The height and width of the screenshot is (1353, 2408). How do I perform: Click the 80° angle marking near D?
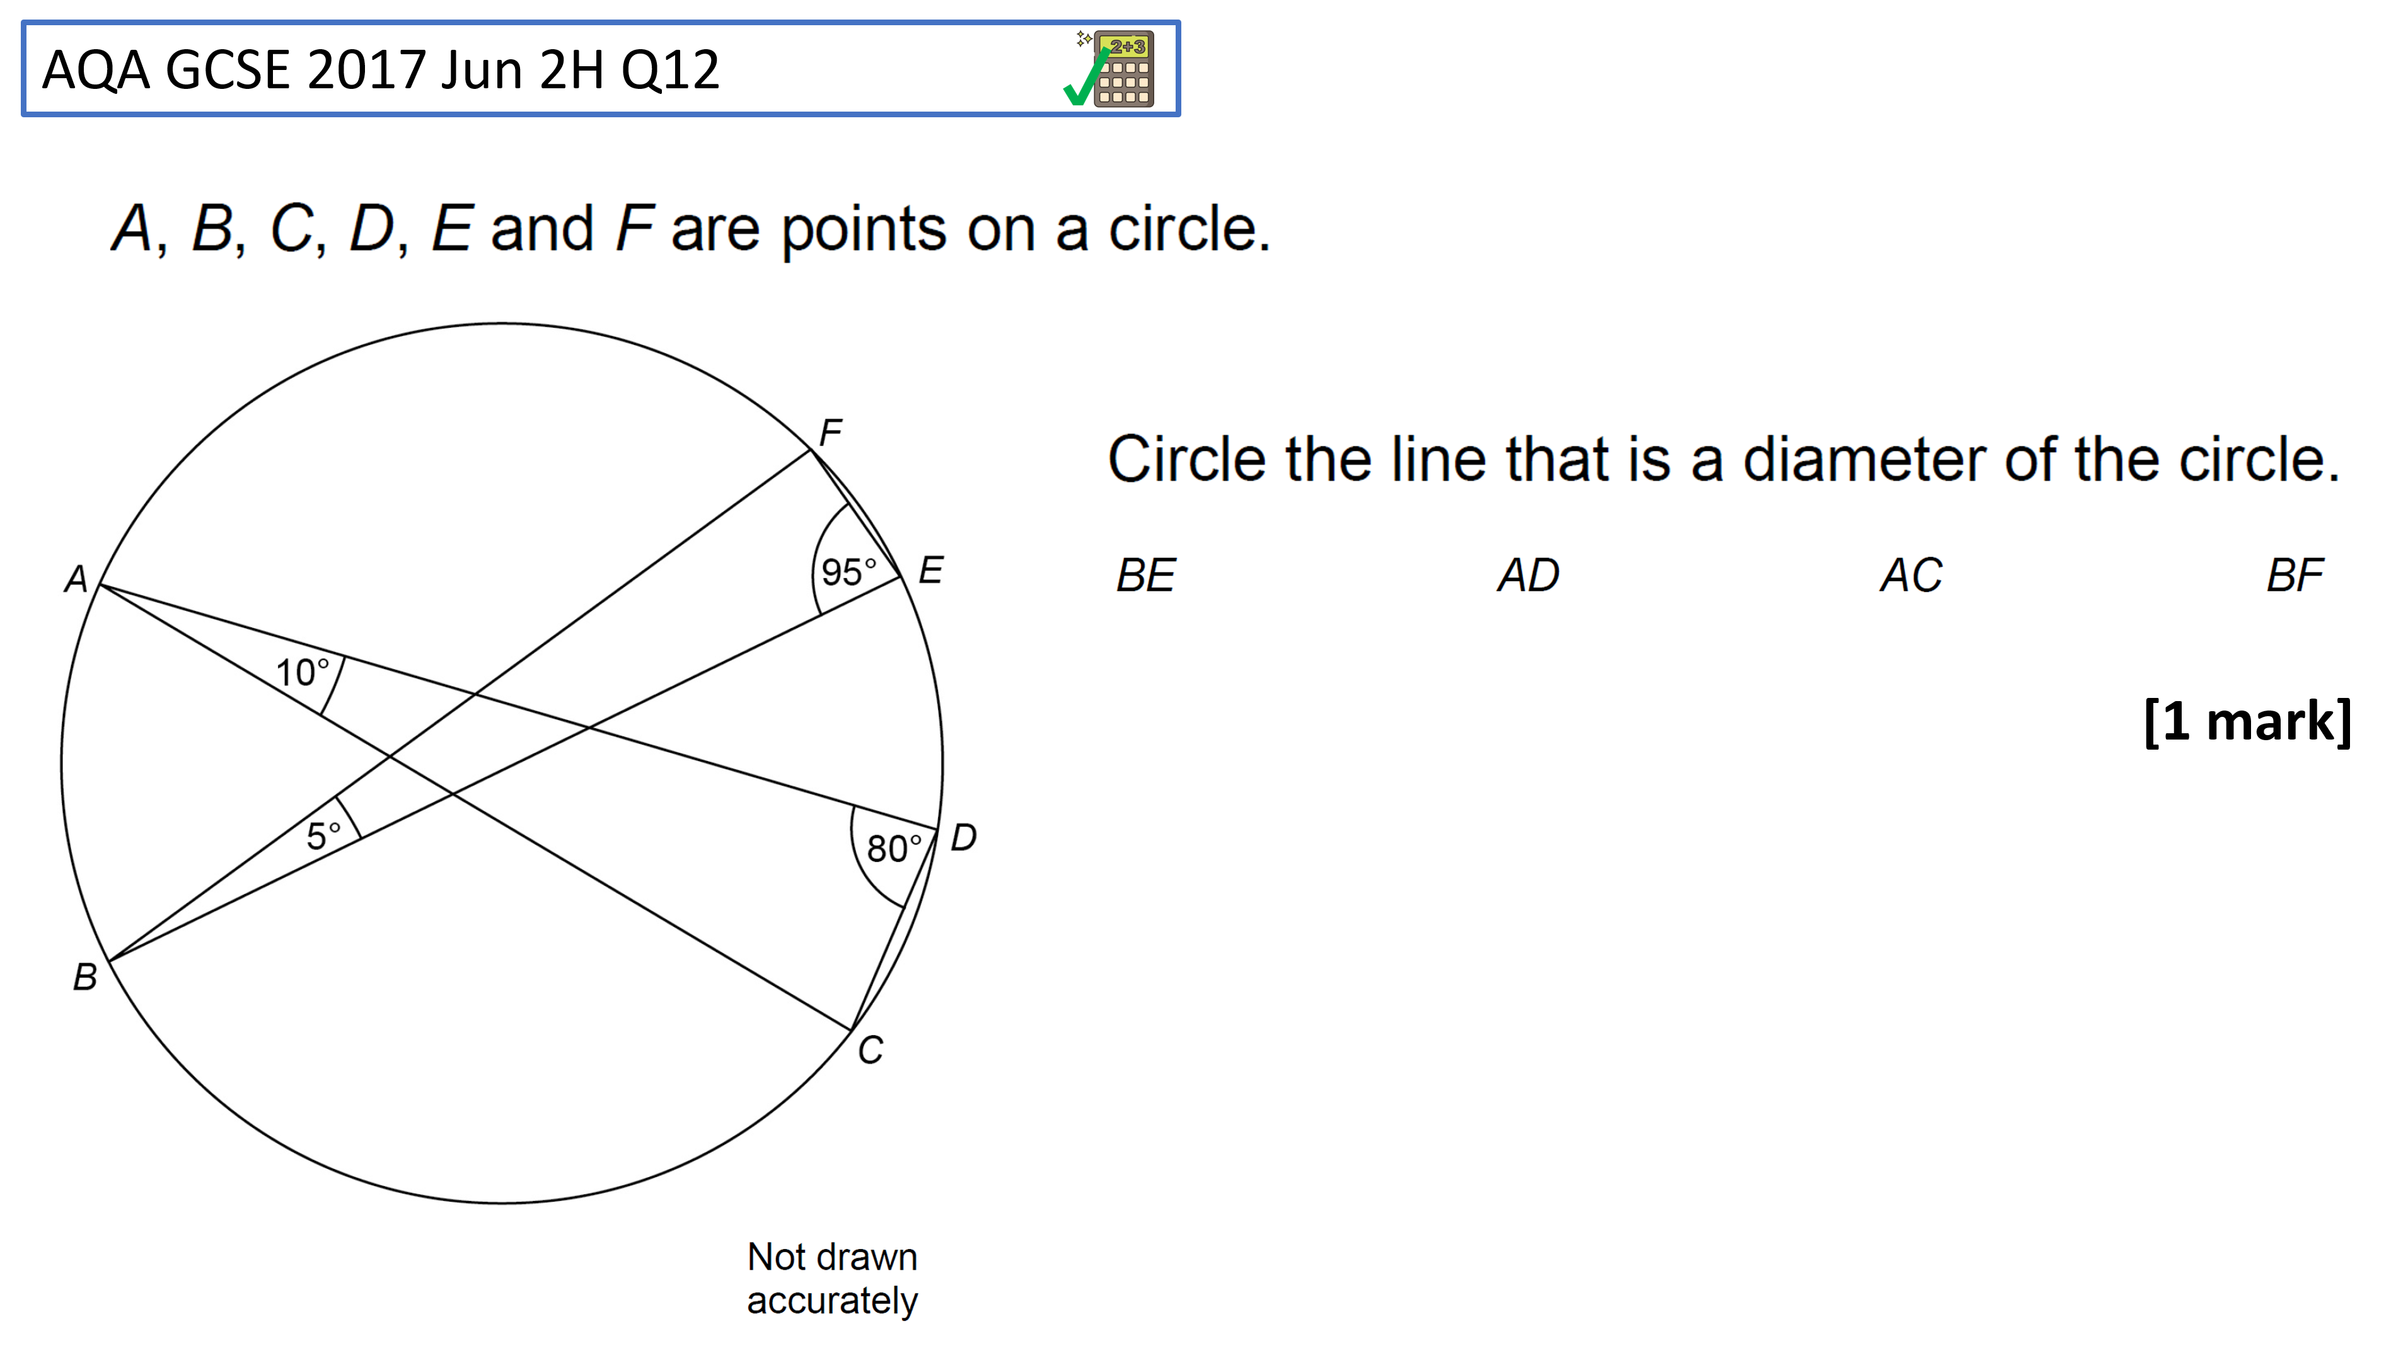click(x=894, y=848)
